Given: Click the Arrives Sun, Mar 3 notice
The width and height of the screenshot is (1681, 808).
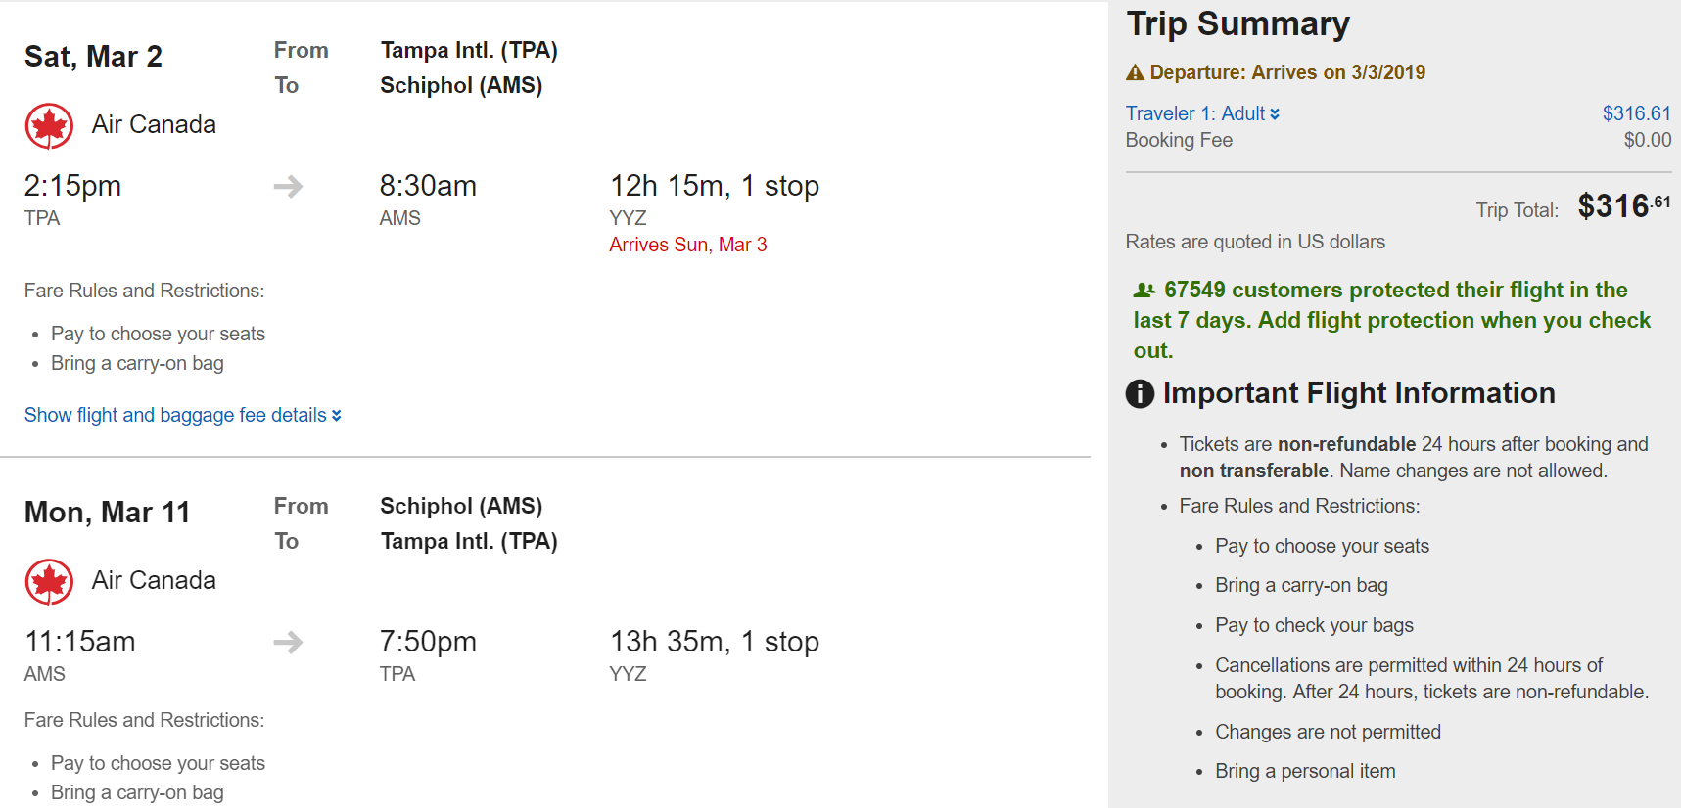Looking at the screenshot, I should [687, 245].
